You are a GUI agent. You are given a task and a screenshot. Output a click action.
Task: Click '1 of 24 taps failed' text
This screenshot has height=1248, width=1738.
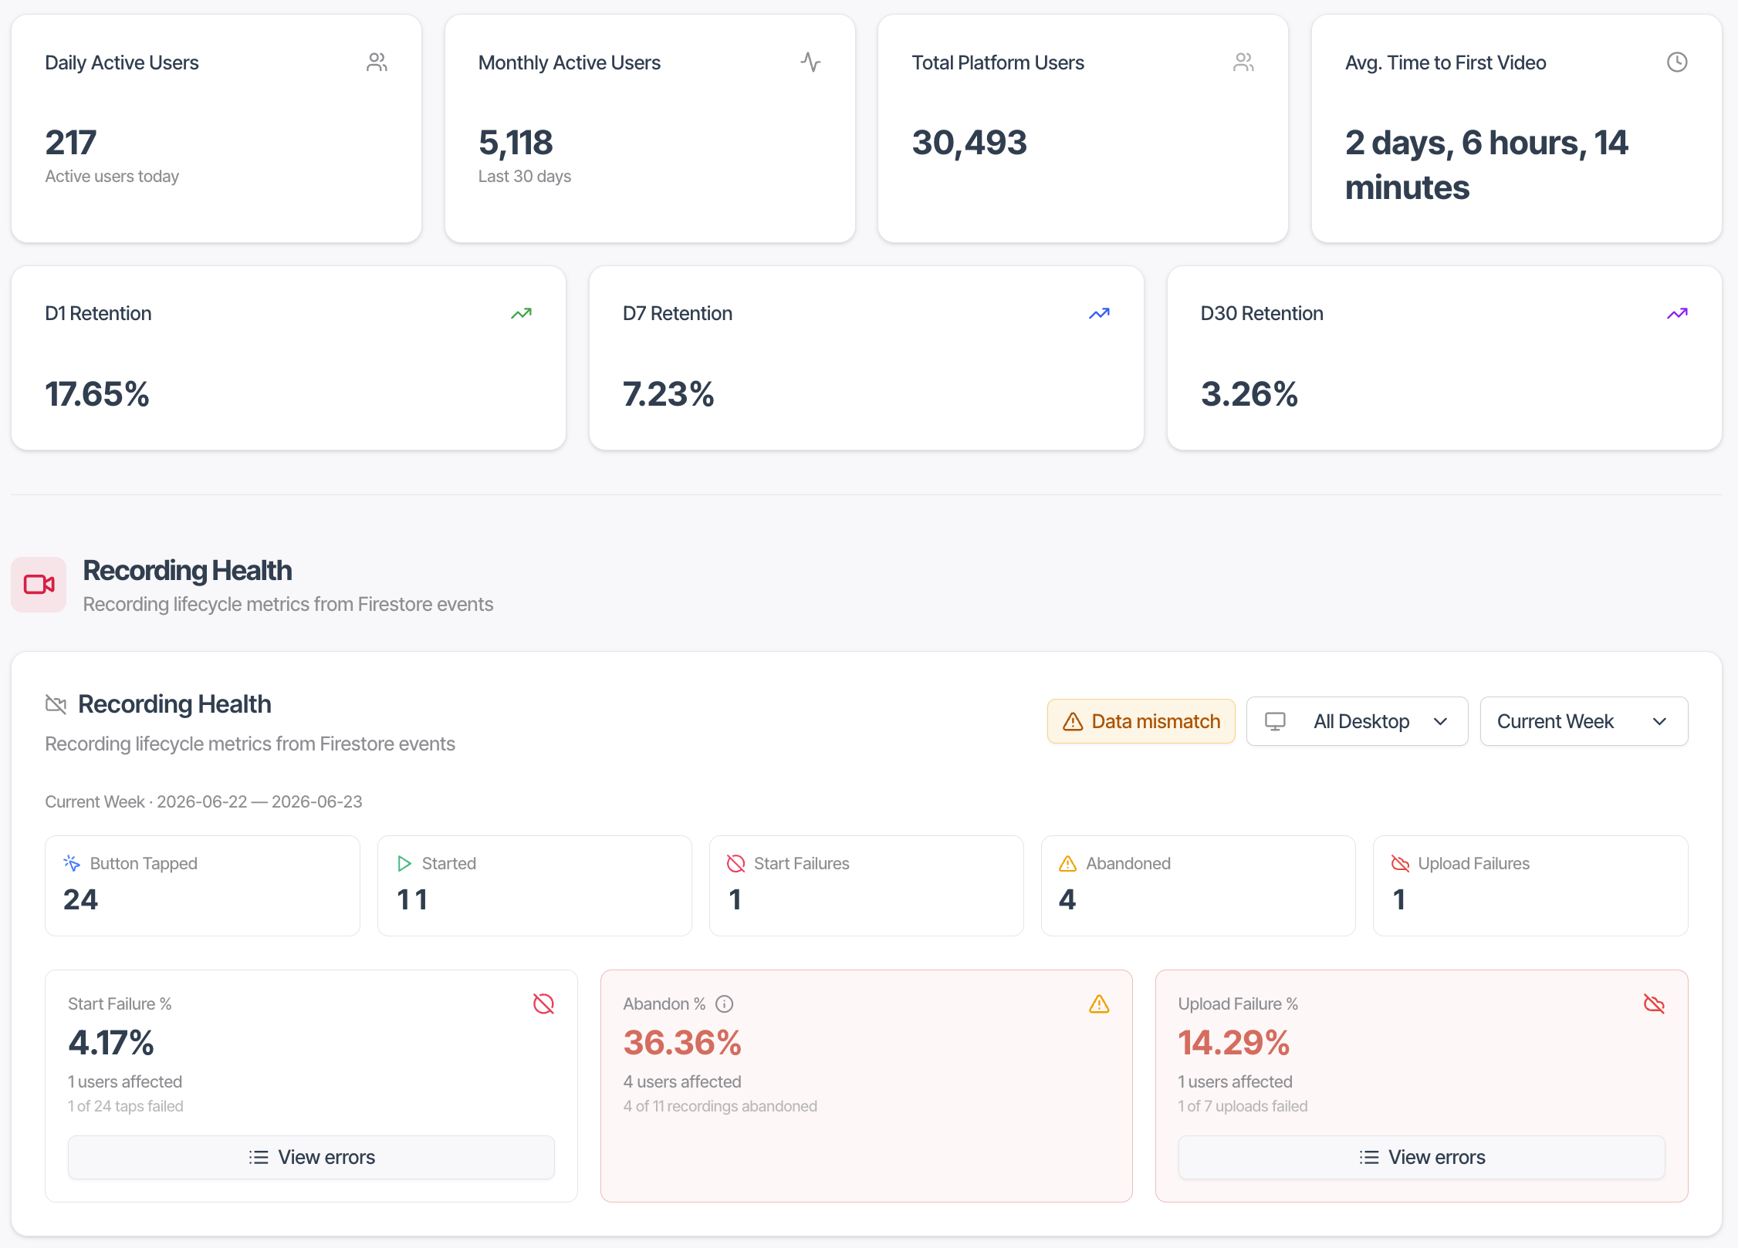tap(126, 1106)
